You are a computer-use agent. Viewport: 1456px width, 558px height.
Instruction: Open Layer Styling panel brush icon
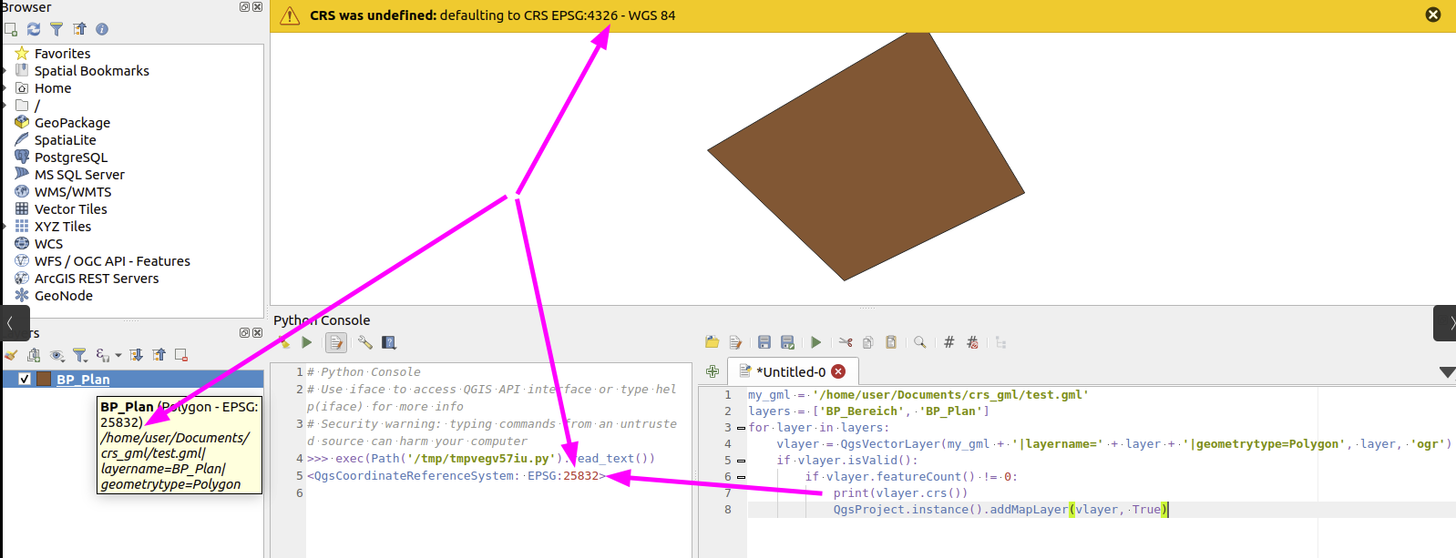(11, 355)
